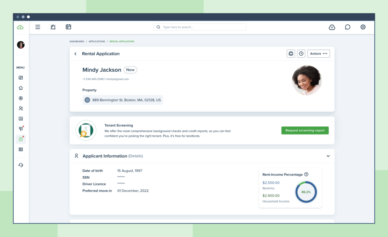Open the properties house sidebar icon
Viewport: 388px width, 237px height.
pyautogui.click(x=21, y=88)
